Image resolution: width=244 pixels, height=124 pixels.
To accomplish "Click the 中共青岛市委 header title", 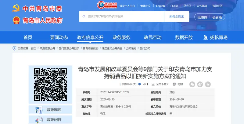I will click(42, 9).
